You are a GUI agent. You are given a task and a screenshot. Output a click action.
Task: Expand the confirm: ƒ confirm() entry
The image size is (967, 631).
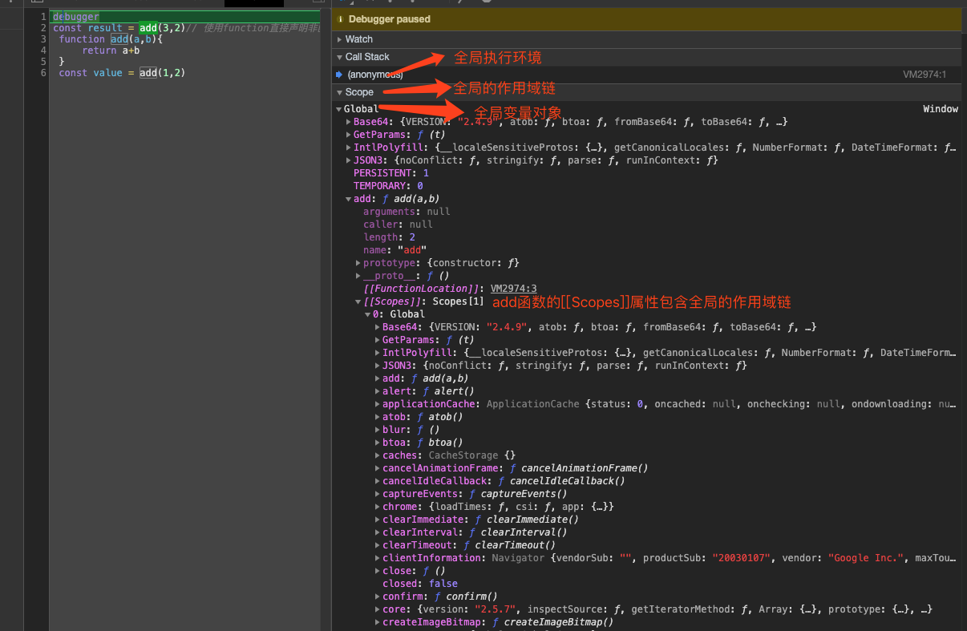378,597
